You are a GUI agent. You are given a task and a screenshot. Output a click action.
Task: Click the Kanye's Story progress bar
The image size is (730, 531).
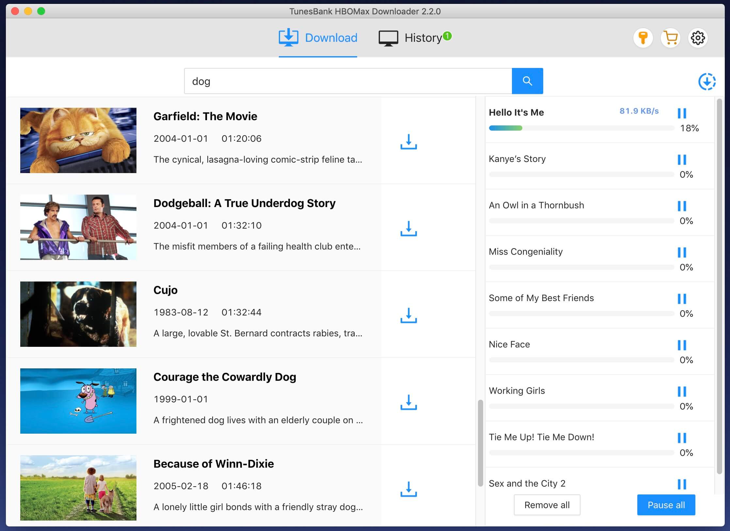(x=581, y=174)
